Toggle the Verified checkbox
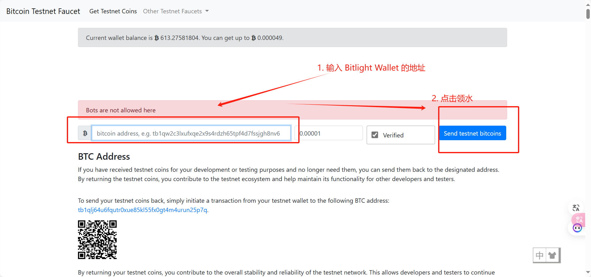 375,135
